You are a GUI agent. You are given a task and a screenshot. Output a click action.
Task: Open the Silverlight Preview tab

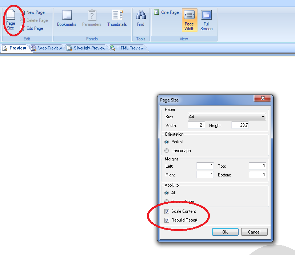tap(86, 48)
